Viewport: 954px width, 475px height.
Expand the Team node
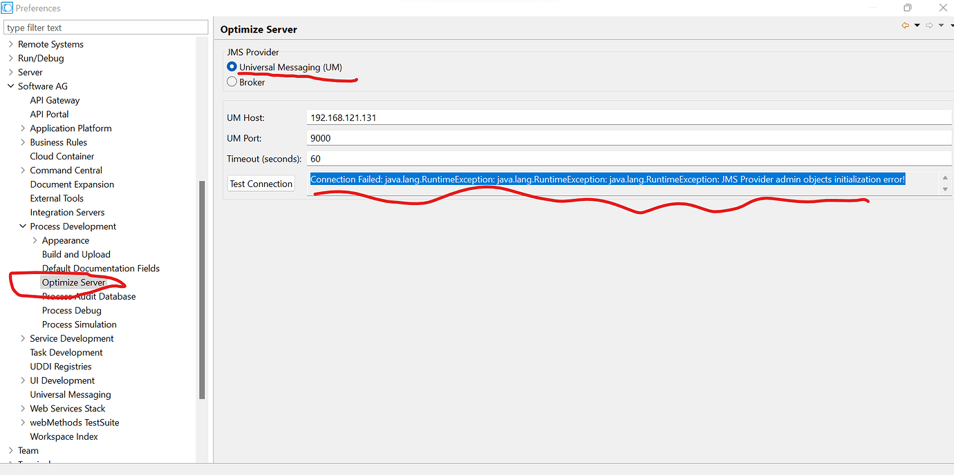[10, 450]
